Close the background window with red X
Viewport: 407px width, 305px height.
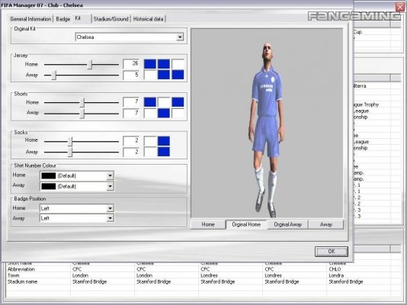(401, 7)
